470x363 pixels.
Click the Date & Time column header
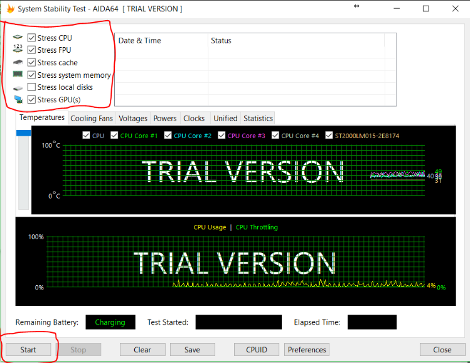pyautogui.click(x=161, y=40)
